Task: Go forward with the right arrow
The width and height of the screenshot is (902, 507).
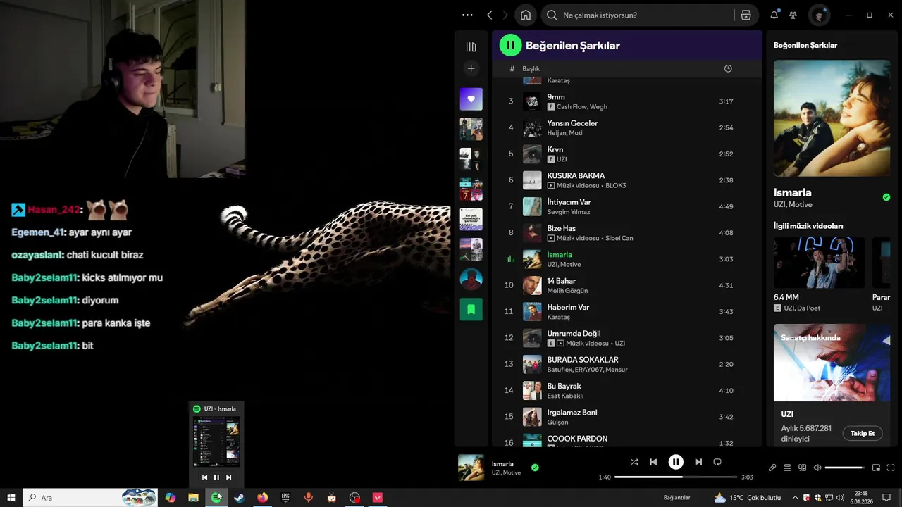Action: pos(506,15)
